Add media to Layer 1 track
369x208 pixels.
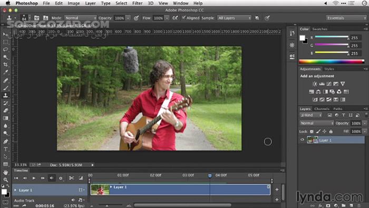coord(277,190)
